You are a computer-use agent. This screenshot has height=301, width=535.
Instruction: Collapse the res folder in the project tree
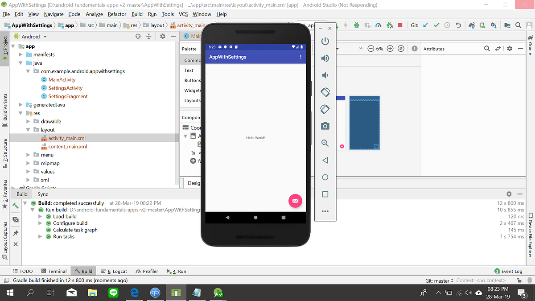coord(20,113)
